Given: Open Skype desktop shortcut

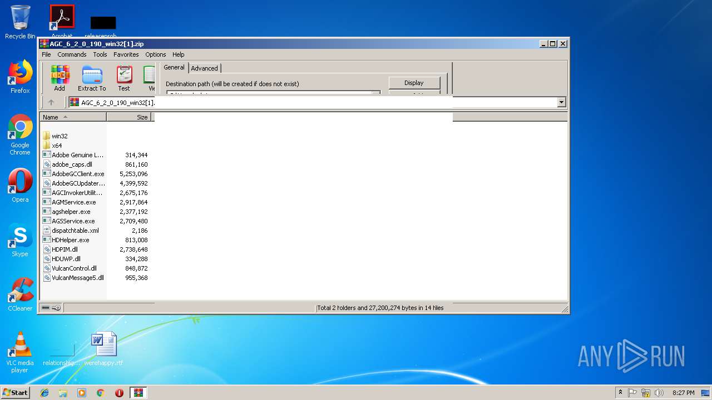Looking at the screenshot, I should 20,240.
